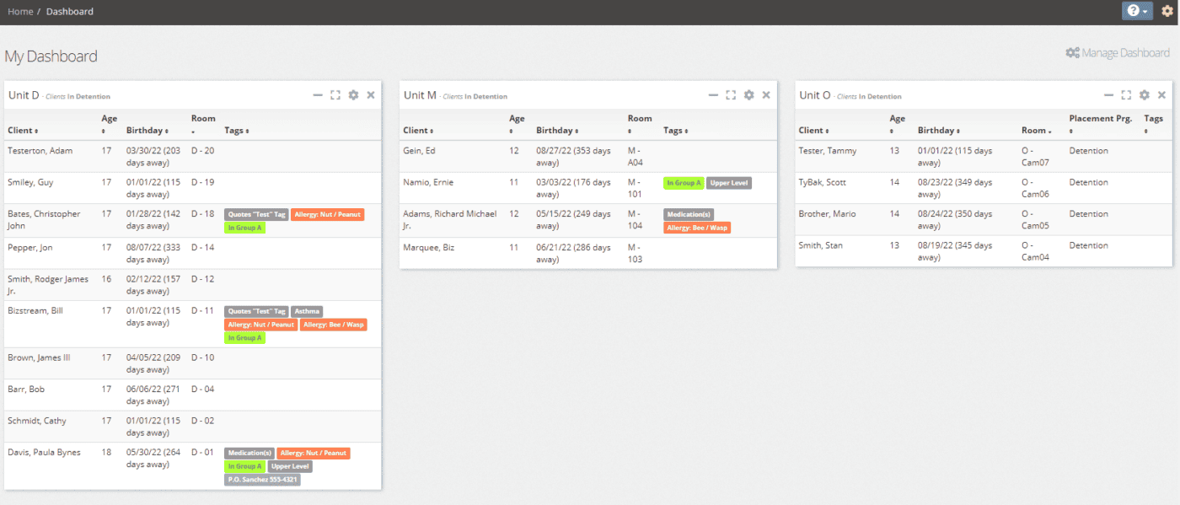Sort Unit M by the Birthday column

point(558,131)
